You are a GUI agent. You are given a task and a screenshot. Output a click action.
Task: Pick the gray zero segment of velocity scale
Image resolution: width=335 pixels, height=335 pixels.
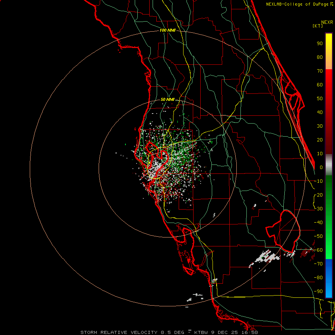(x=329, y=165)
